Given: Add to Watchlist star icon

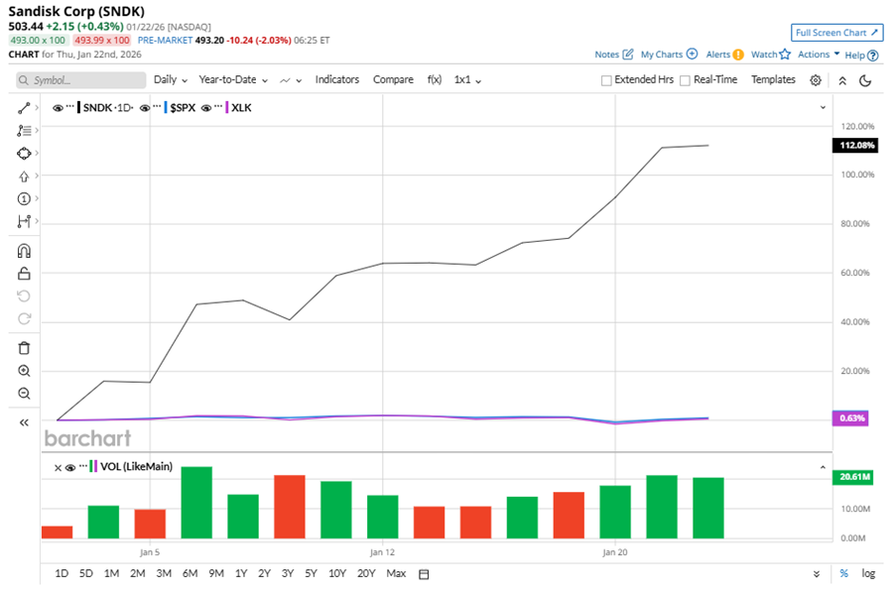Looking at the screenshot, I should tap(785, 55).
